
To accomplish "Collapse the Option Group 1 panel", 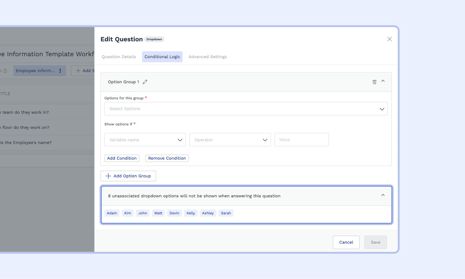I will pos(383,81).
